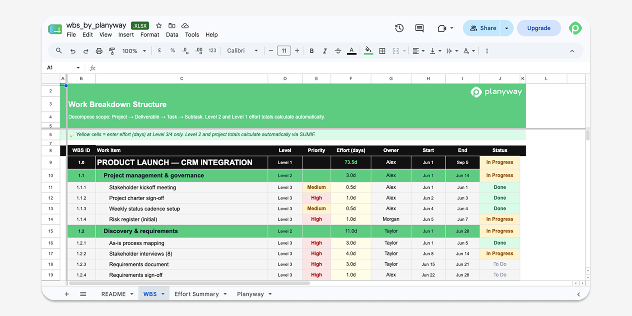Increase font size with plus button
This screenshot has height=316, width=632.
(x=297, y=51)
